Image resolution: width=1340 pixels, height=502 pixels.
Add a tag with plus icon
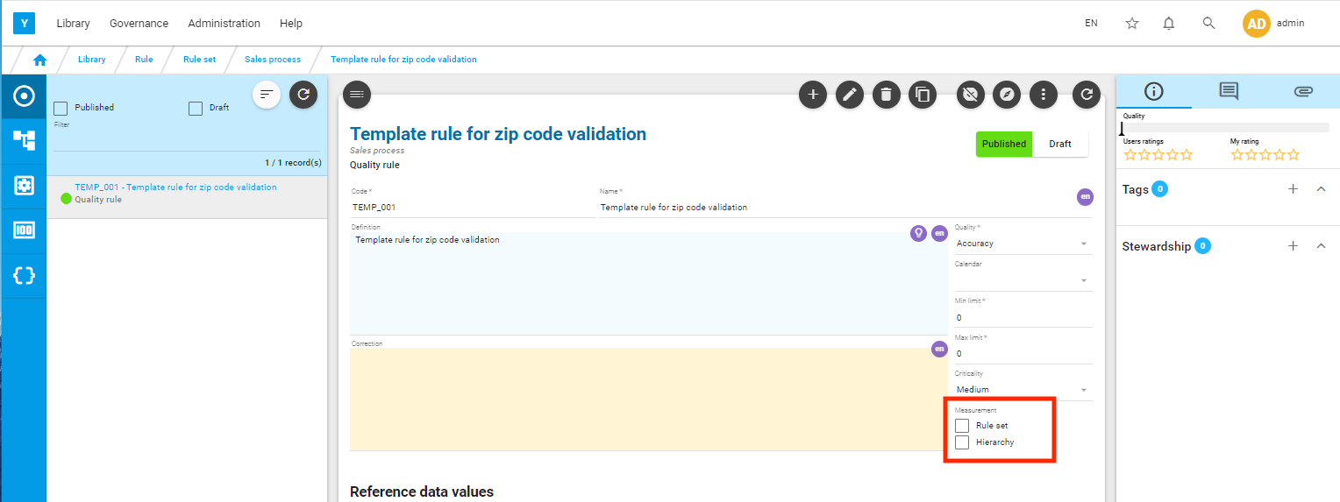pos(1293,189)
